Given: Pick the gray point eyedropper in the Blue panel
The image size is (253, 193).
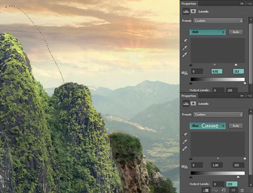Looking at the screenshot, I should pos(185,142).
